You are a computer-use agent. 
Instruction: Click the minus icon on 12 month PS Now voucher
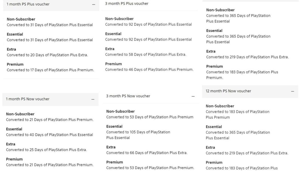click(x=292, y=91)
